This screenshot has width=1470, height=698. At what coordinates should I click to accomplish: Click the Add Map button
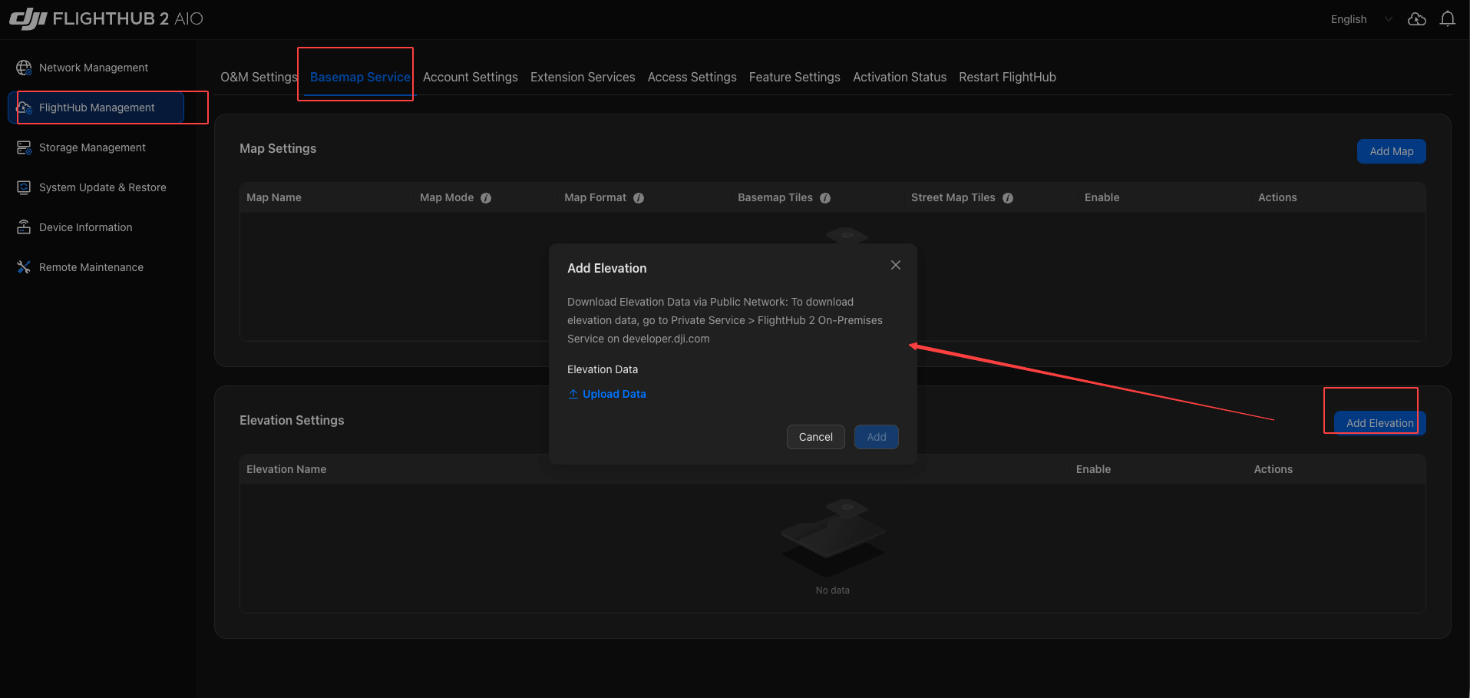point(1391,151)
